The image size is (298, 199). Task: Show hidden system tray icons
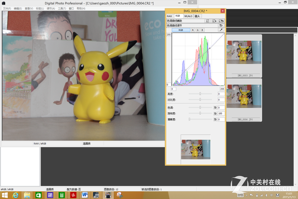click(x=246, y=195)
